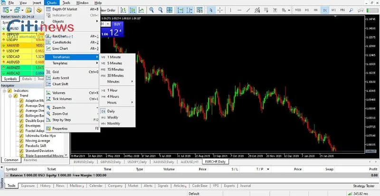Select the horizontal line drawing tool

tap(239, 10)
